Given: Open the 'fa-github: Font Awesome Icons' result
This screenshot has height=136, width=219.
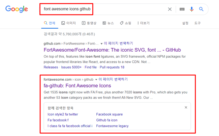Looking at the screenshot, I should (x=77, y=86).
